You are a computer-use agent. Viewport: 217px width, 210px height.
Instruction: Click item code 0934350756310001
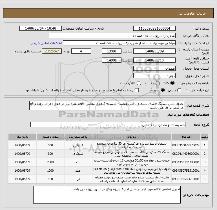point(186,171)
